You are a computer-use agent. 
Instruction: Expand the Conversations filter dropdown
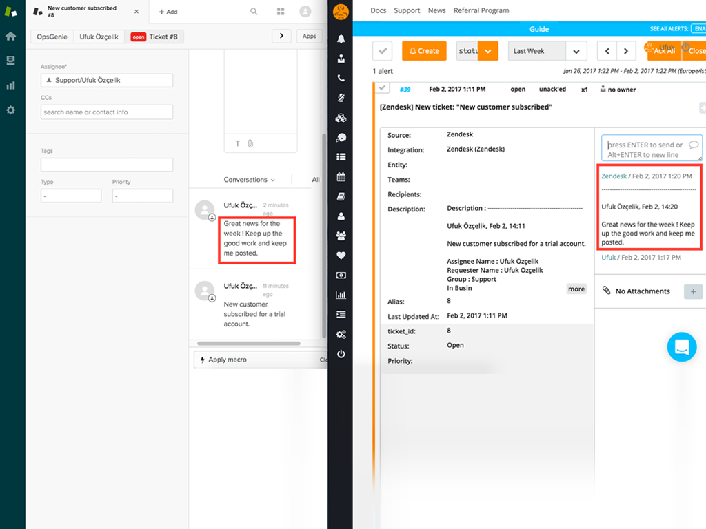tap(249, 180)
